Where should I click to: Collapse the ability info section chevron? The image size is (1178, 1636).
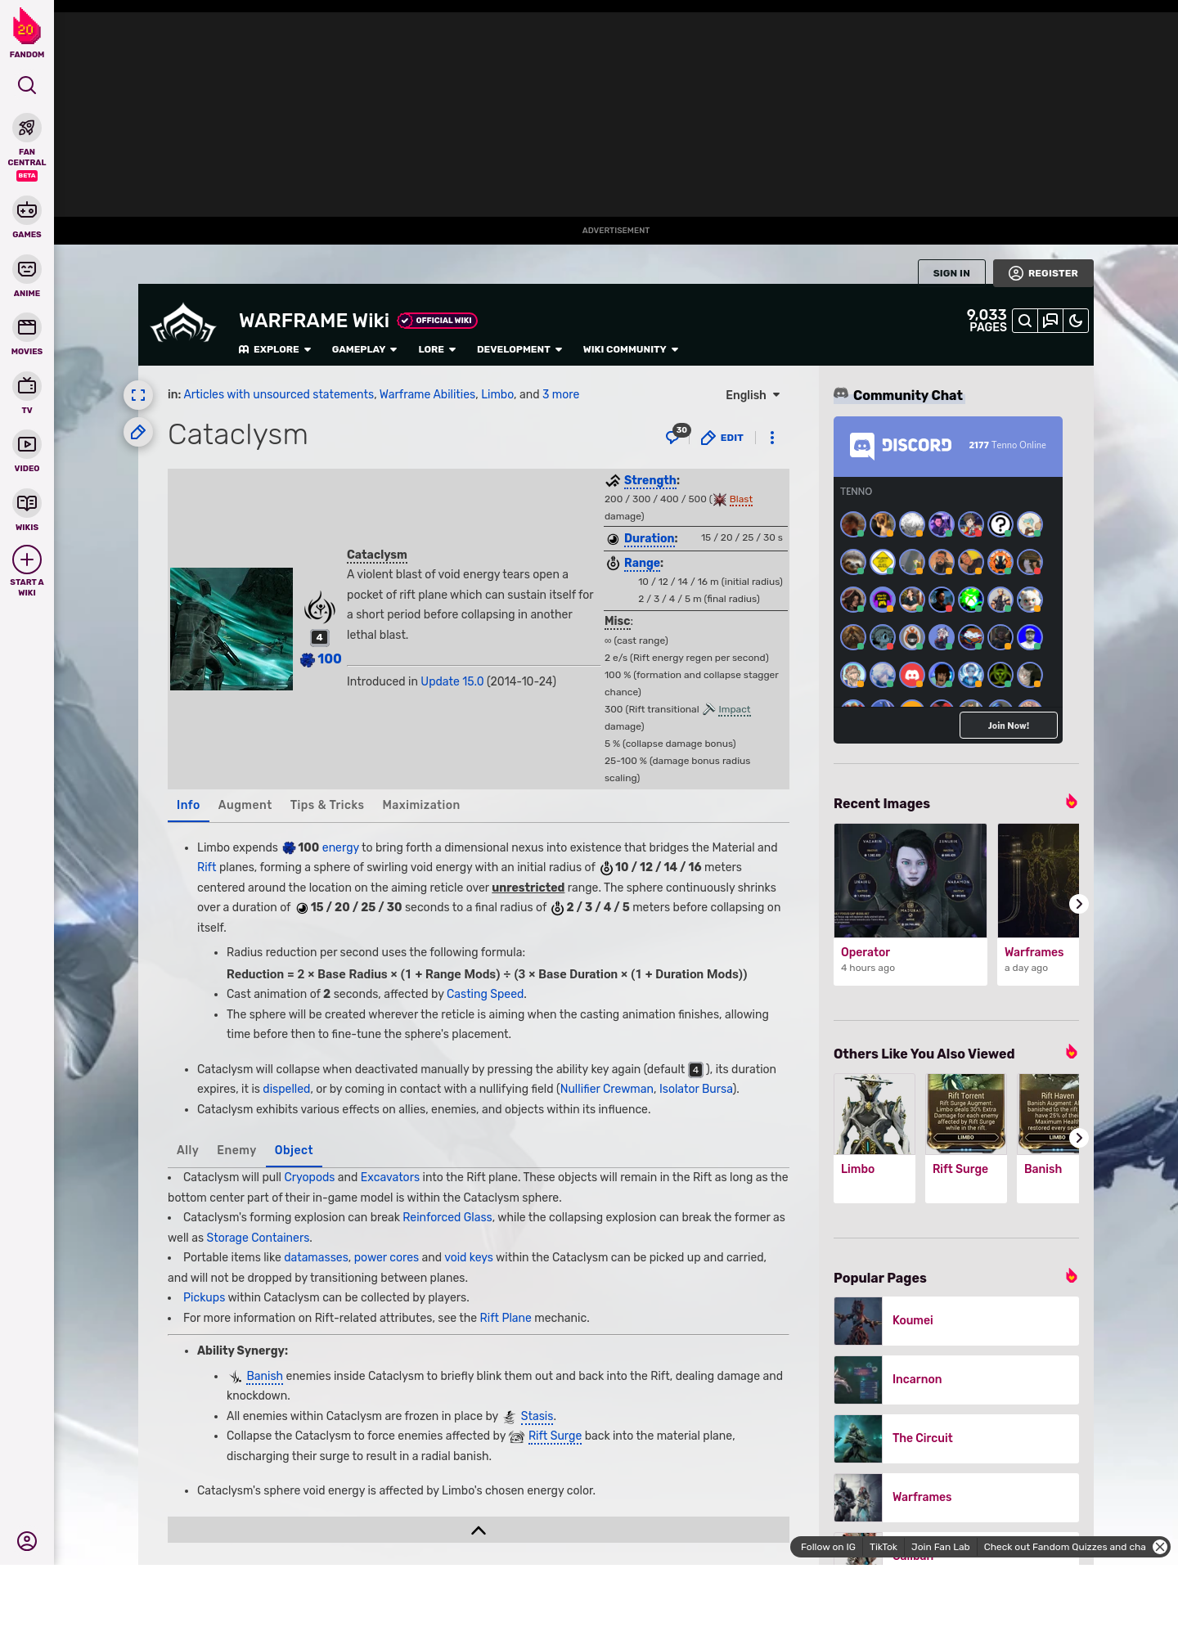pyautogui.click(x=479, y=1530)
